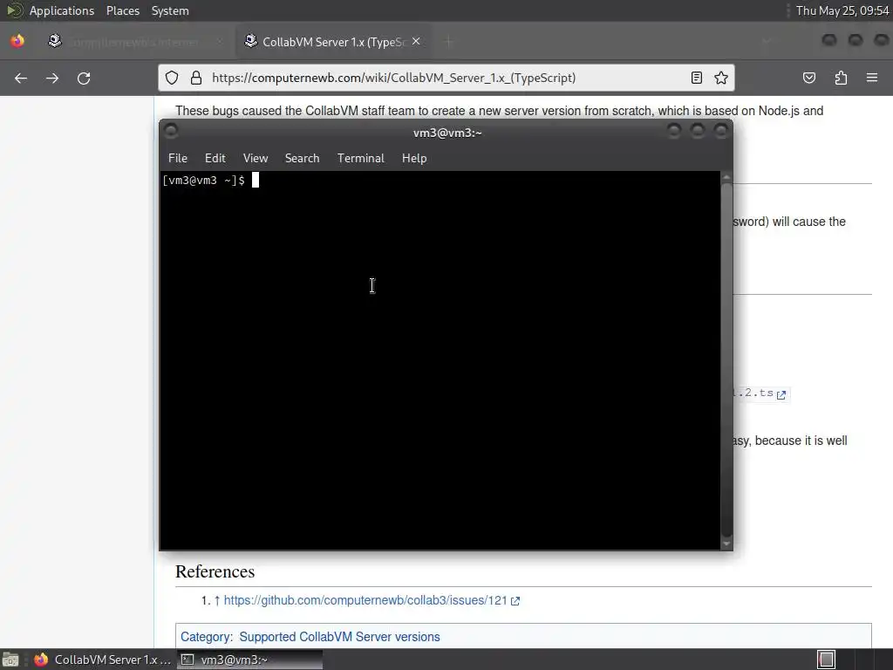Open the Applications menu in top panel
The height and width of the screenshot is (670, 893).
(x=62, y=10)
